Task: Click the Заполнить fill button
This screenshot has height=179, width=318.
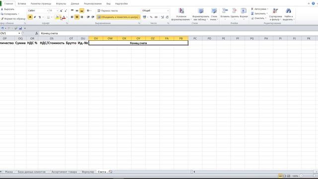Action: [x=259, y=13]
